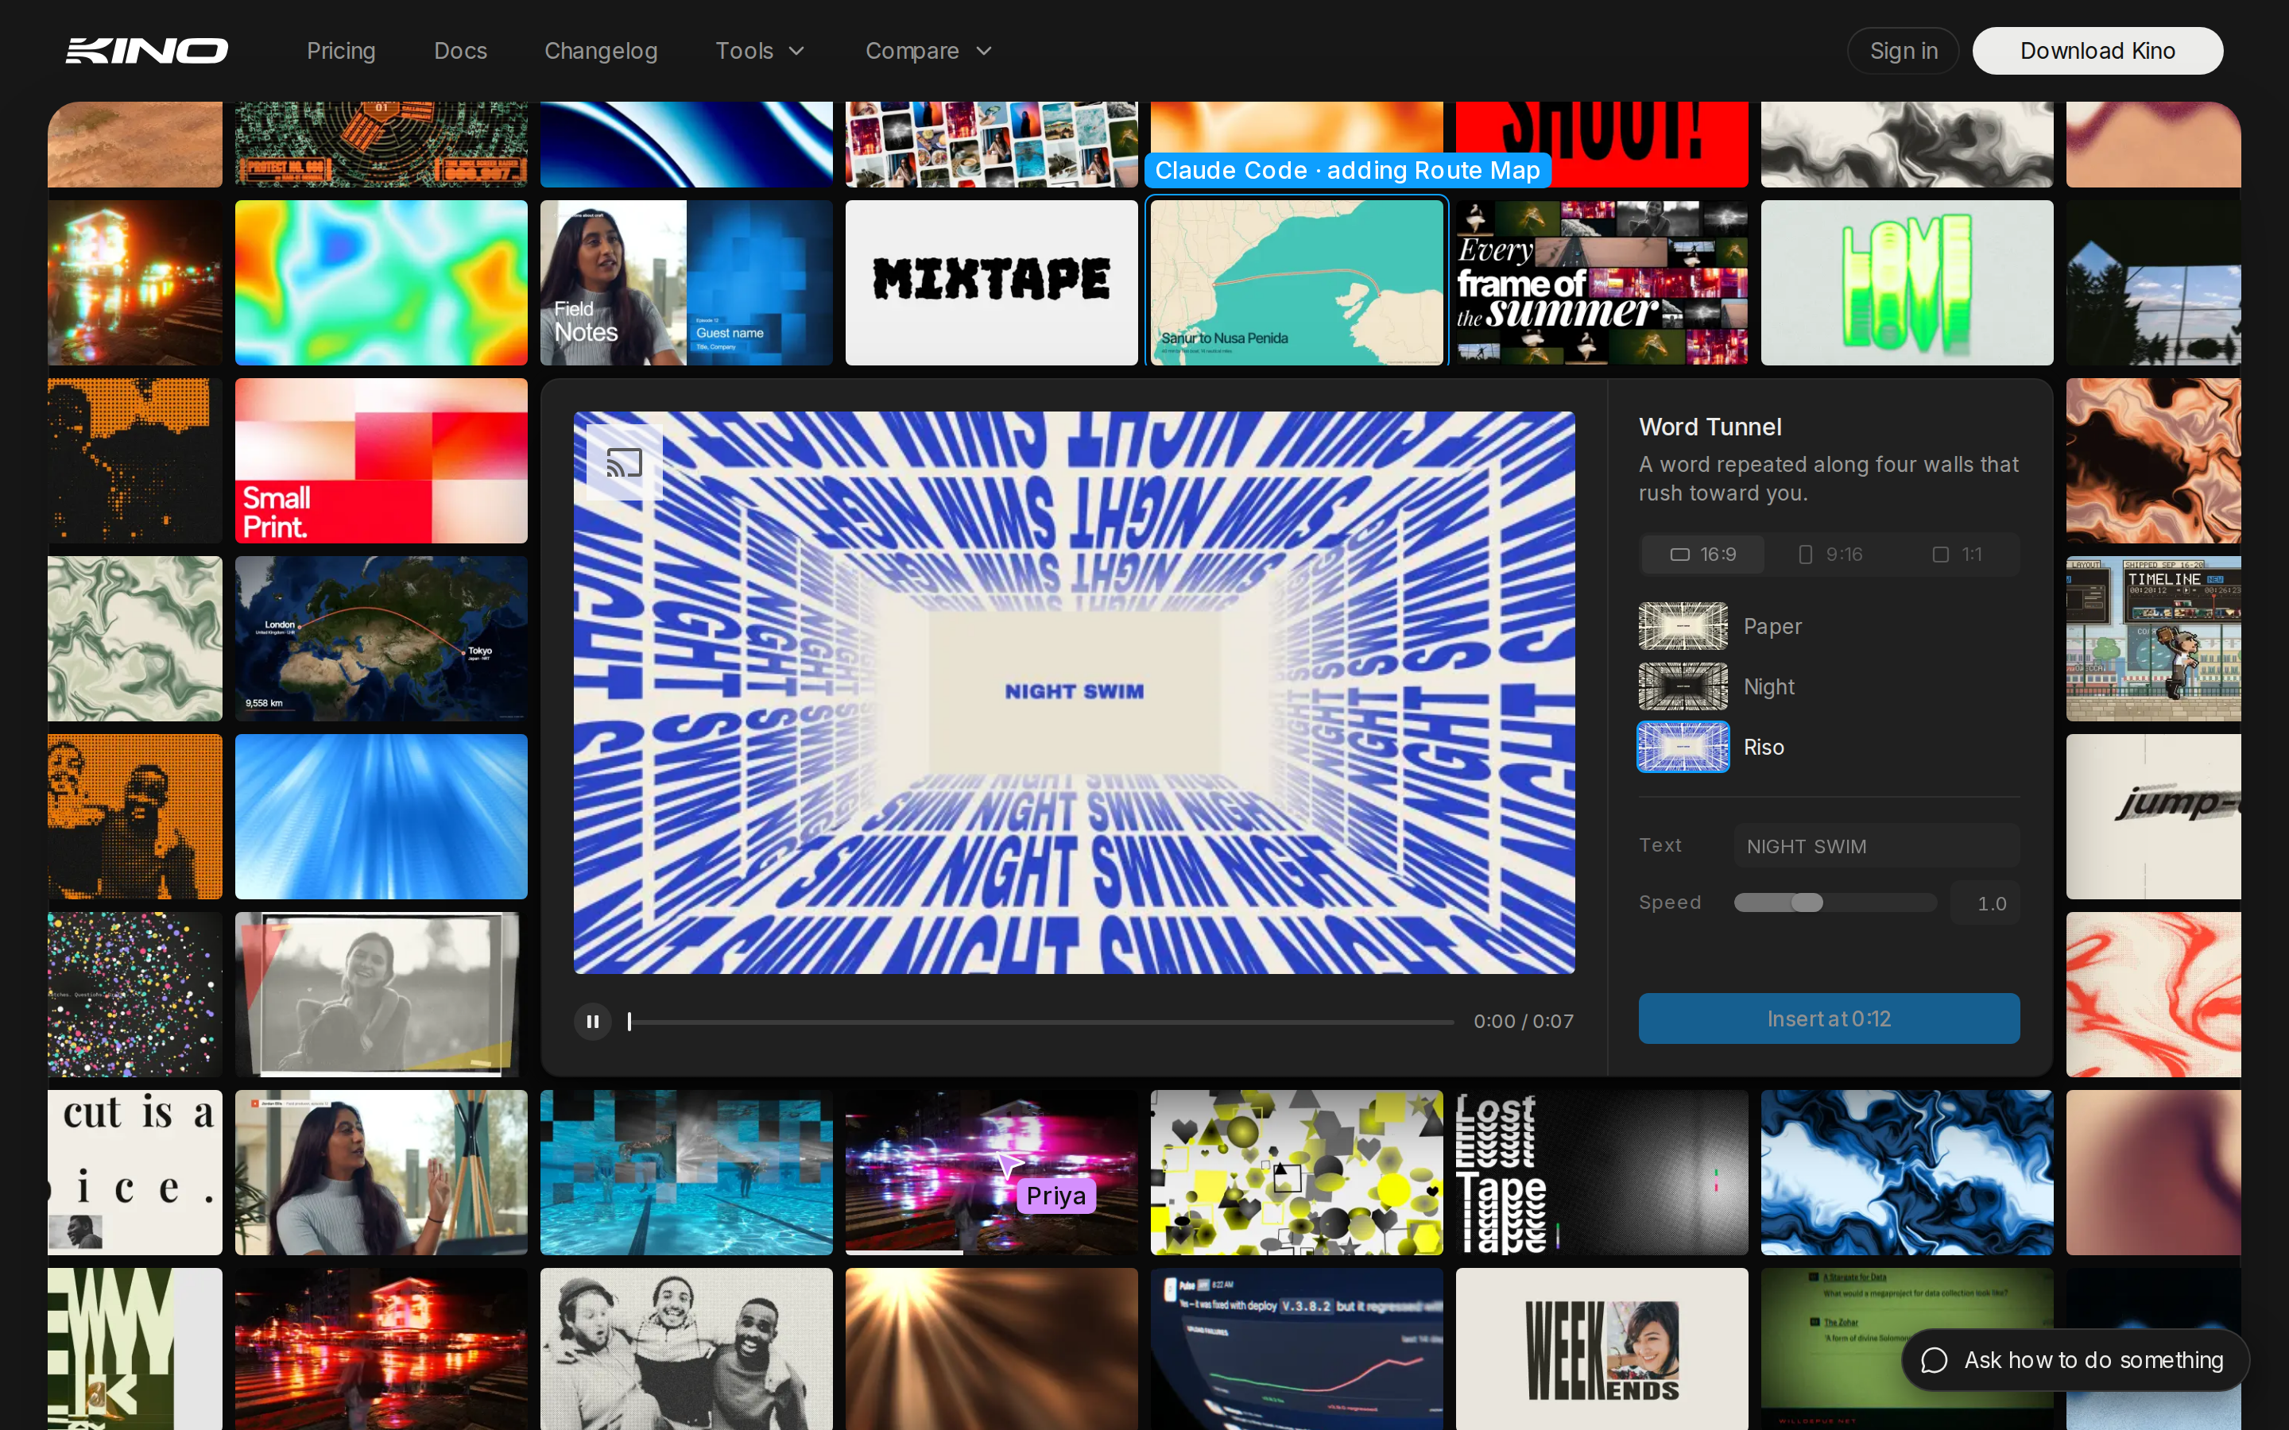The image size is (2289, 1430).
Task: Choose the 1:1 aspect ratio
Action: (1956, 555)
